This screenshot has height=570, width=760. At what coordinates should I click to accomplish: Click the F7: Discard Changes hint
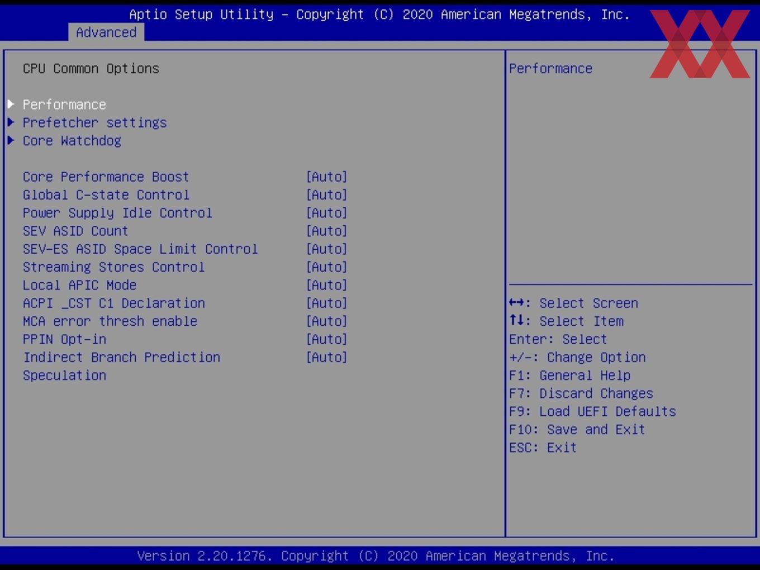(581, 393)
